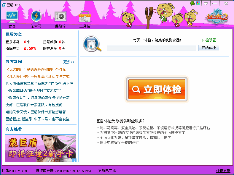Click the 清除垃圾 0.0KB statistic
The width and height of the screenshot is (234, 175).
[20, 48]
